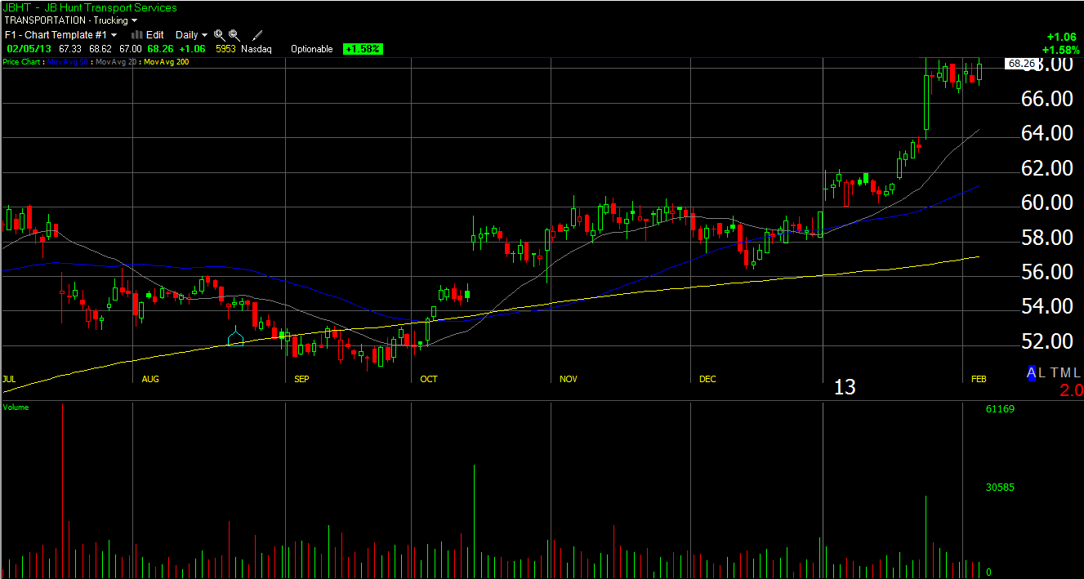Toggle the M scale letter
This screenshot has height=579, width=1084.
pyautogui.click(x=1064, y=372)
